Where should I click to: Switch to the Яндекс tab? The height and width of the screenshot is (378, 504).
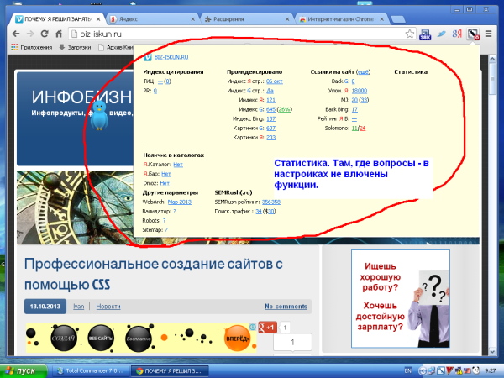tap(152, 19)
